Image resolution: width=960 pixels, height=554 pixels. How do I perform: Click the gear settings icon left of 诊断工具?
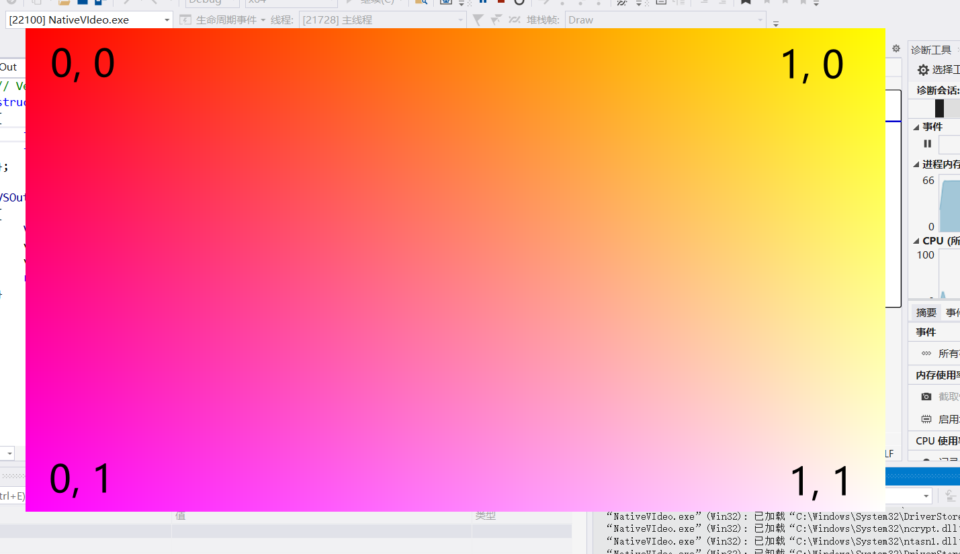(x=896, y=48)
